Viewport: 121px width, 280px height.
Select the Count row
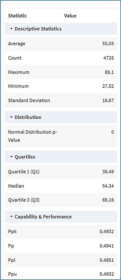point(61,58)
